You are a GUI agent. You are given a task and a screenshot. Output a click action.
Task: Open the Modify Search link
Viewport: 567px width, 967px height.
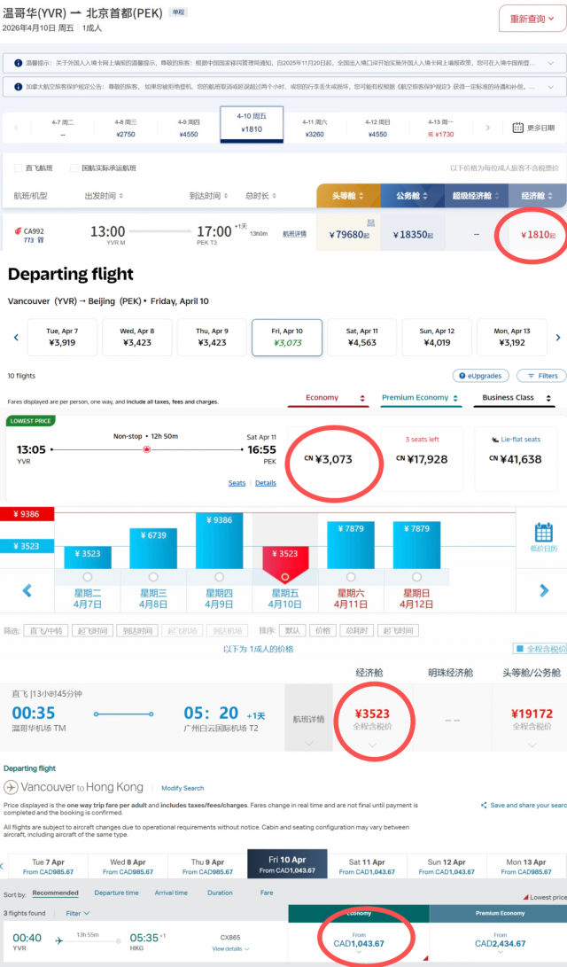click(182, 788)
